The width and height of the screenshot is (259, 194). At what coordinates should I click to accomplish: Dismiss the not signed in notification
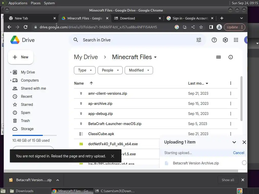[113, 156]
